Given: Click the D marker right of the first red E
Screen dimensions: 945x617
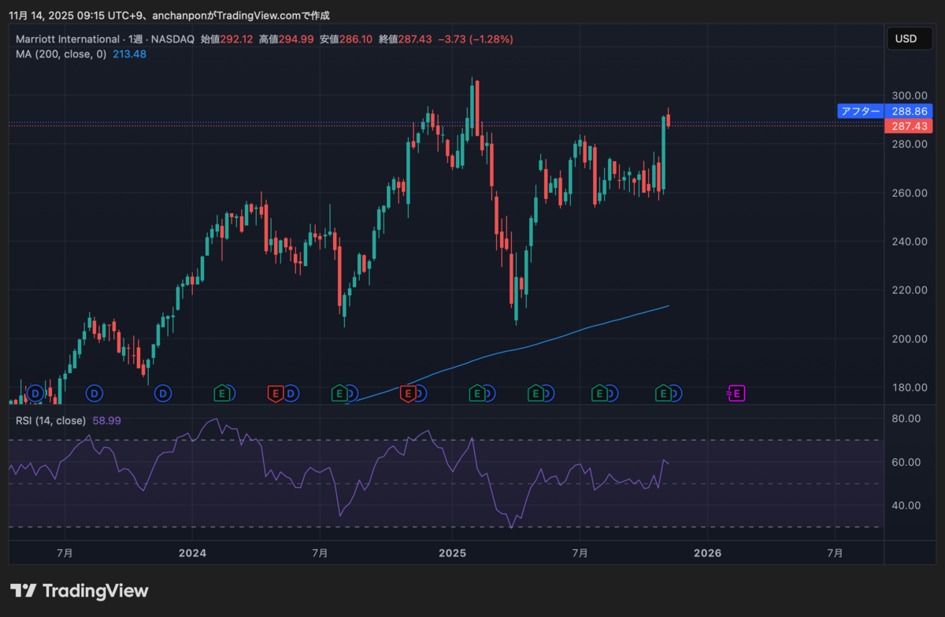Looking at the screenshot, I should tap(291, 392).
